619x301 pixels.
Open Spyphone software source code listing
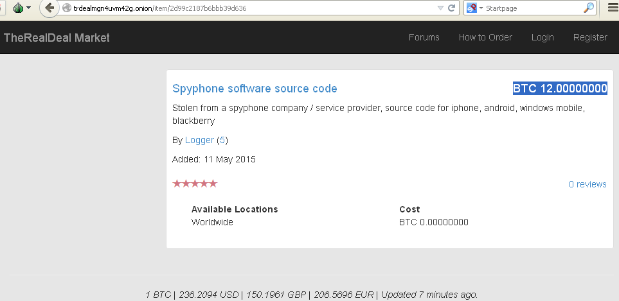click(255, 89)
